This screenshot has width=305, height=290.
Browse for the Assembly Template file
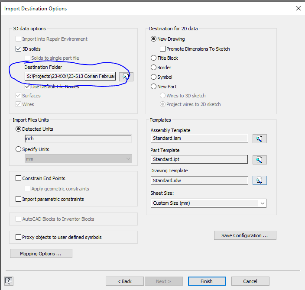point(260,139)
